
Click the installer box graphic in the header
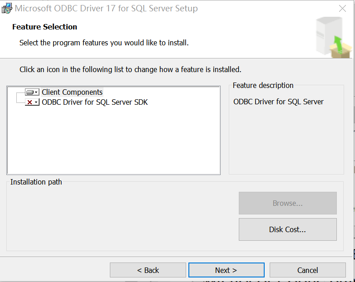334,37
